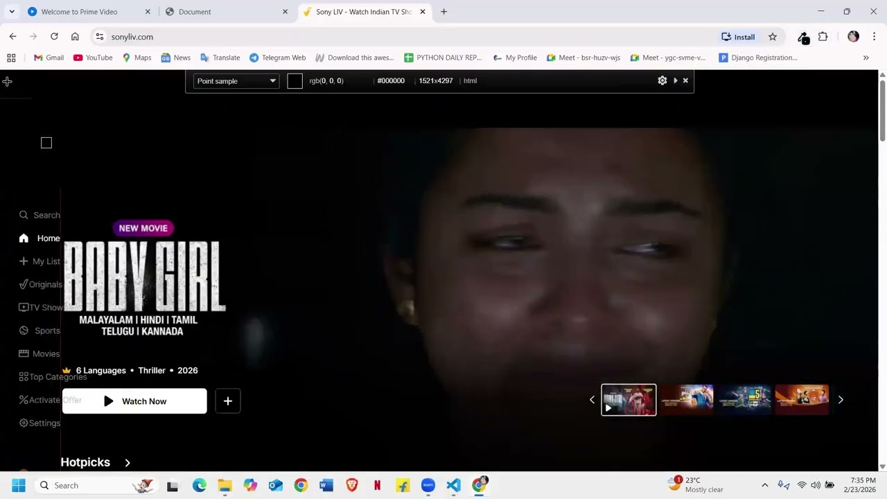The height and width of the screenshot is (499, 887).
Task: Expand the Hotpicks row chevron
Action: tap(128, 462)
